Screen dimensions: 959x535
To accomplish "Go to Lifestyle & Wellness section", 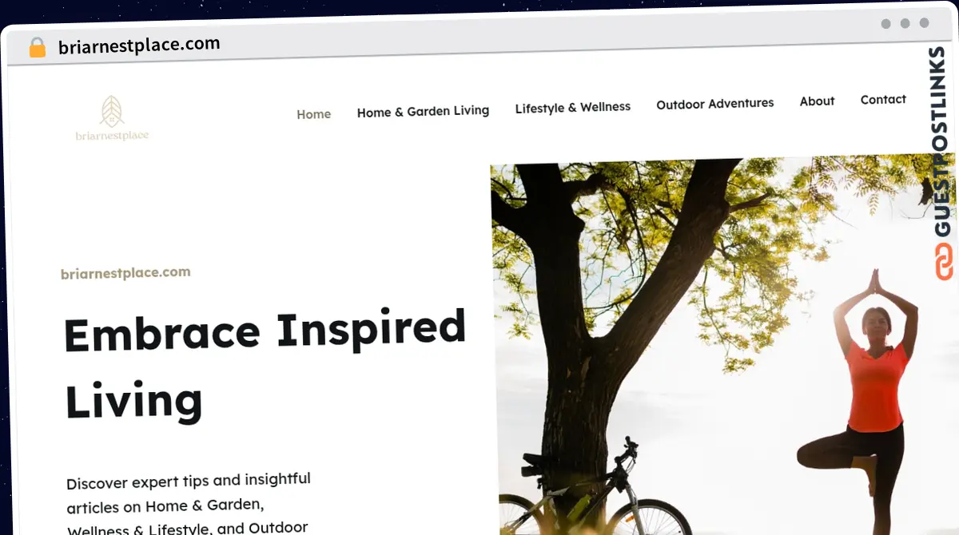I will (x=572, y=107).
